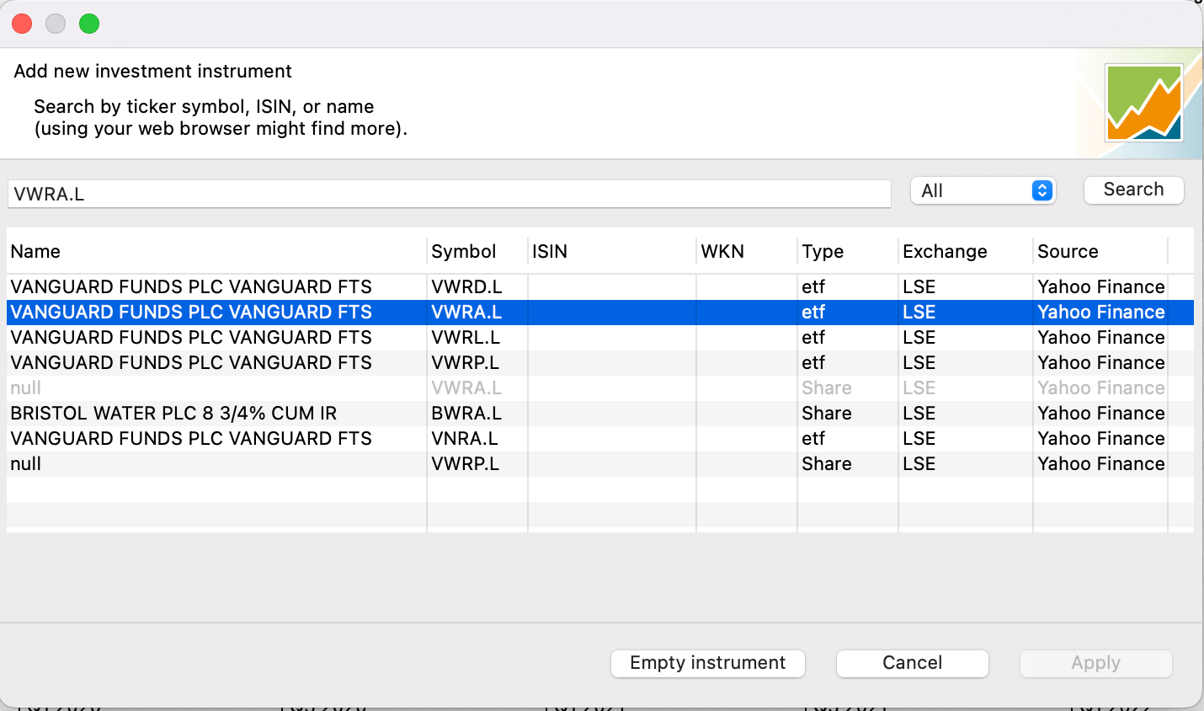1204x711 pixels.
Task: Select the VNRA.L symbol cell
Action: click(465, 438)
